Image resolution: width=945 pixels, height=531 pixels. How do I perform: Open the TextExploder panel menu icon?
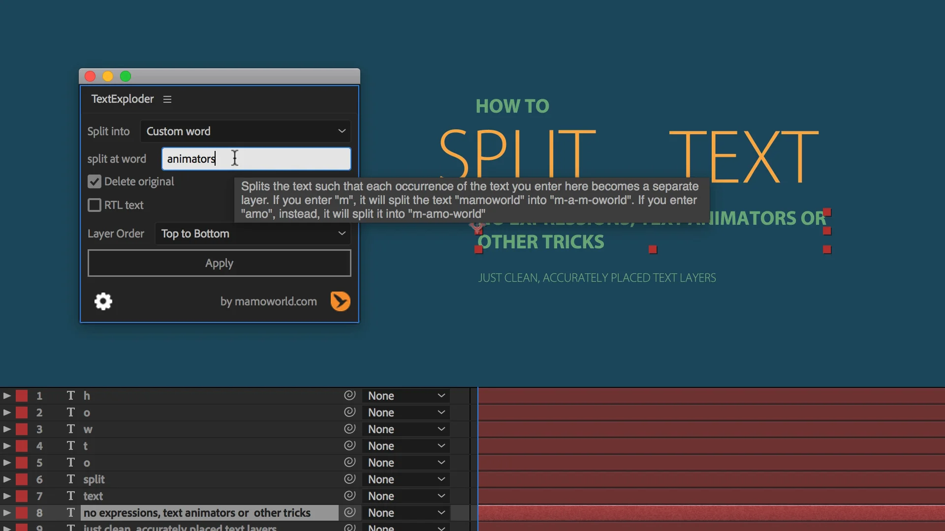pyautogui.click(x=167, y=99)
